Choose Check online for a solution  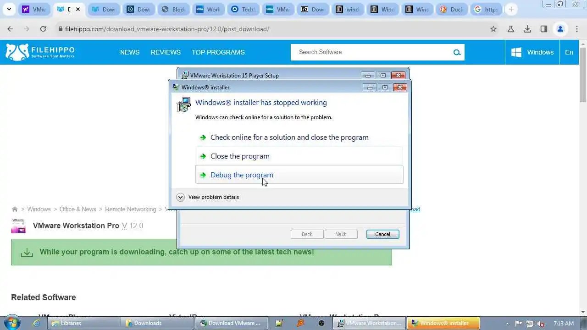[299, 137]
